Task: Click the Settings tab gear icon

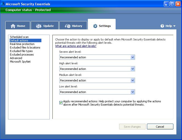Action: 95,26
